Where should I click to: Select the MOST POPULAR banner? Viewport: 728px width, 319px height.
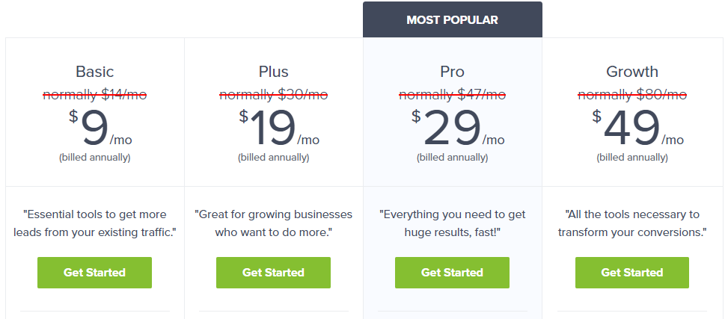point(453,19)
